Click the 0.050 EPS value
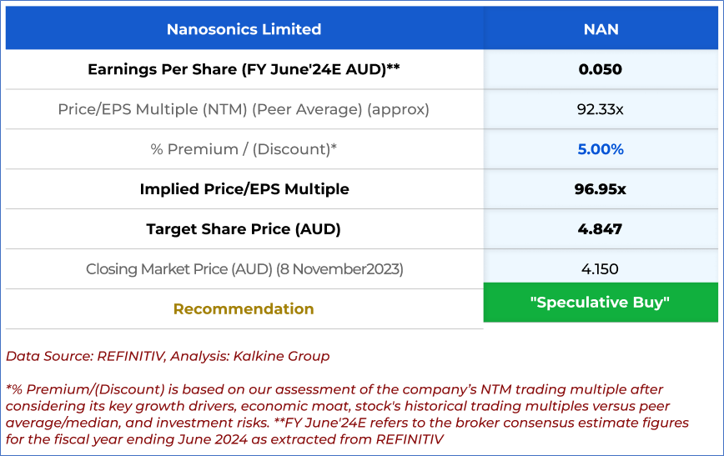The width and height of the screenshot is (724, 456). pyautogui.click(x=601, y=69)
